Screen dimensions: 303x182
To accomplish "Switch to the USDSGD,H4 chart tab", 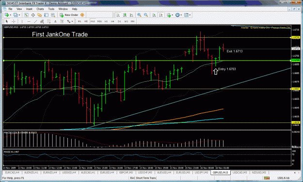I will coord(69,172).
